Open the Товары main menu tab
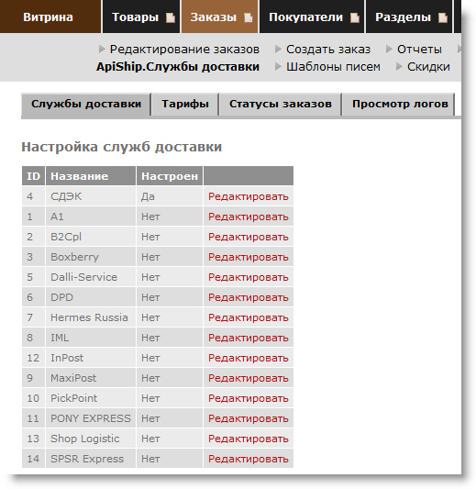The height and width of the screenshot is (489, 476). click(x=141, y=17)
